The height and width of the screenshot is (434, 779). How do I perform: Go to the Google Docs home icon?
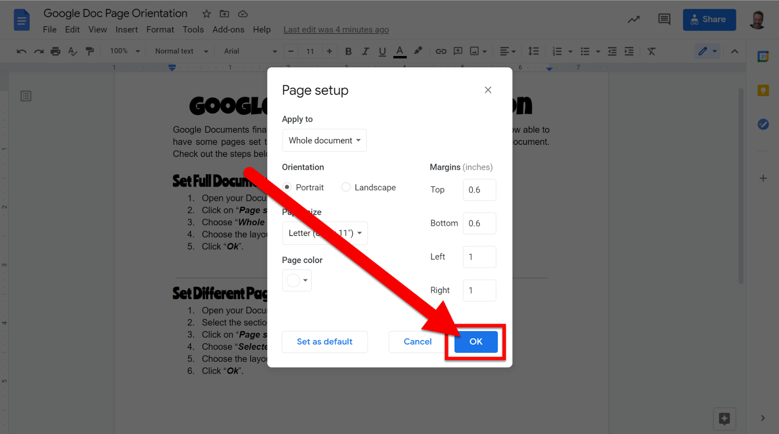[x=22, y=20]
